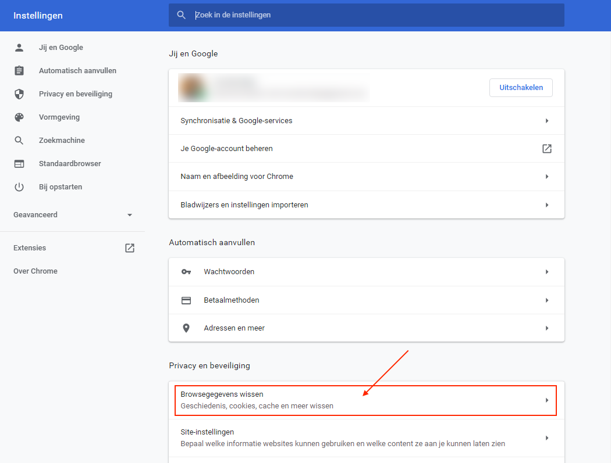Expand the Synchronisatie & Google-services row arrow
The height and width of the screenshot is (463, 611).
click(x=546, y=121)
